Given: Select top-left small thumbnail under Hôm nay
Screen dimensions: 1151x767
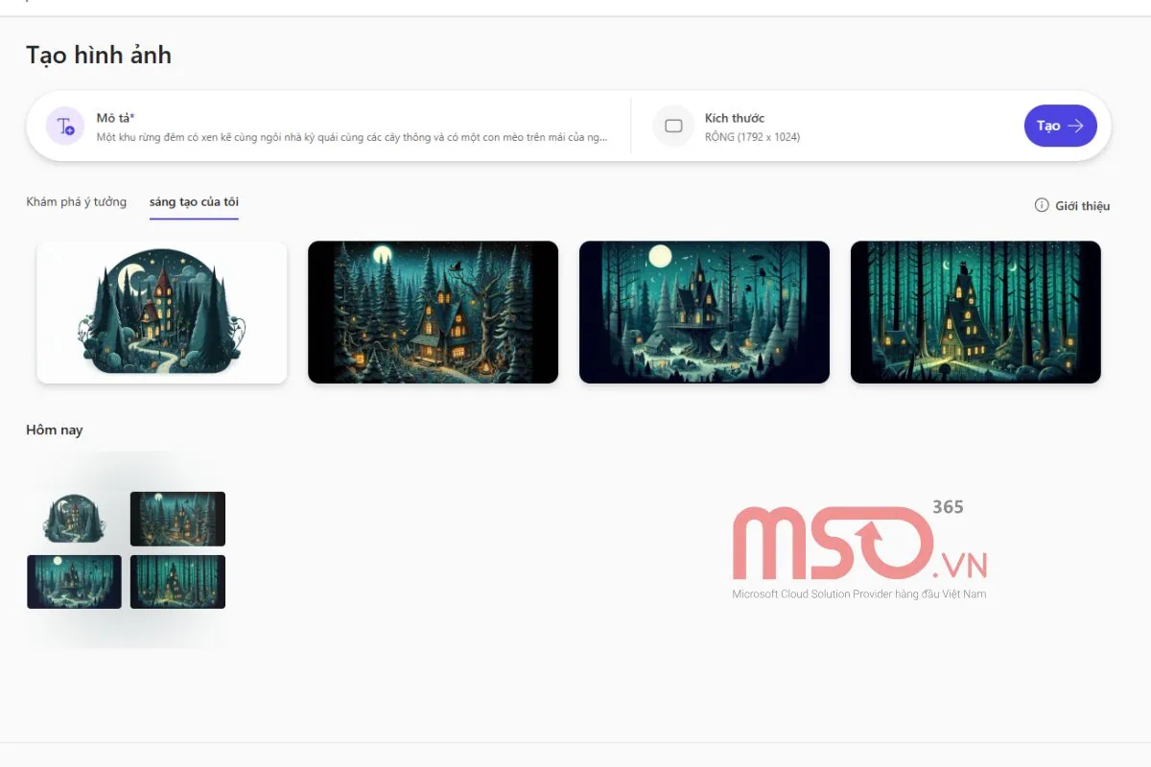Looking at the screenshot, I should pyautogui.click(x=74, y=519).
